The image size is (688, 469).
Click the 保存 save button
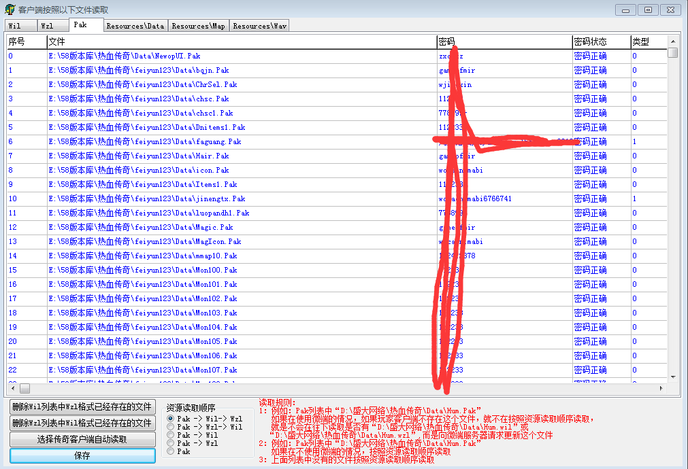click(82, 455)
